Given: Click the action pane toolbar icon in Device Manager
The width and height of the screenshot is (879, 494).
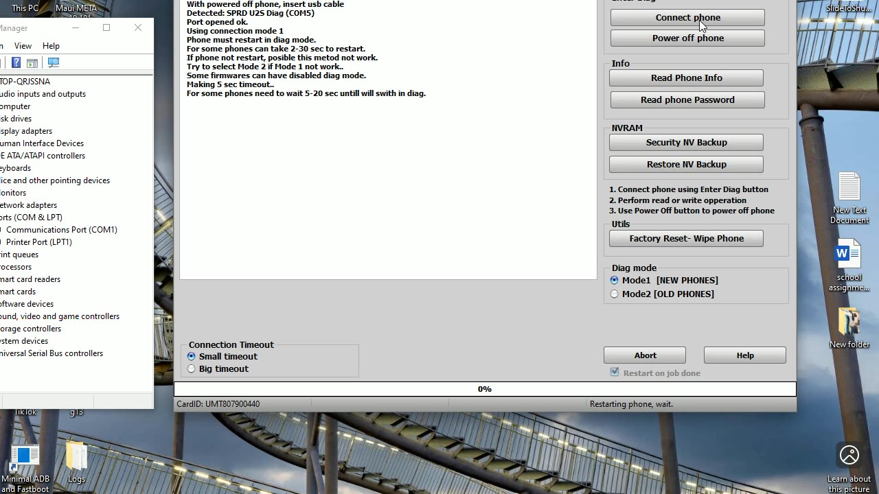Looking at the screenshot, I should tap(32, 62).
